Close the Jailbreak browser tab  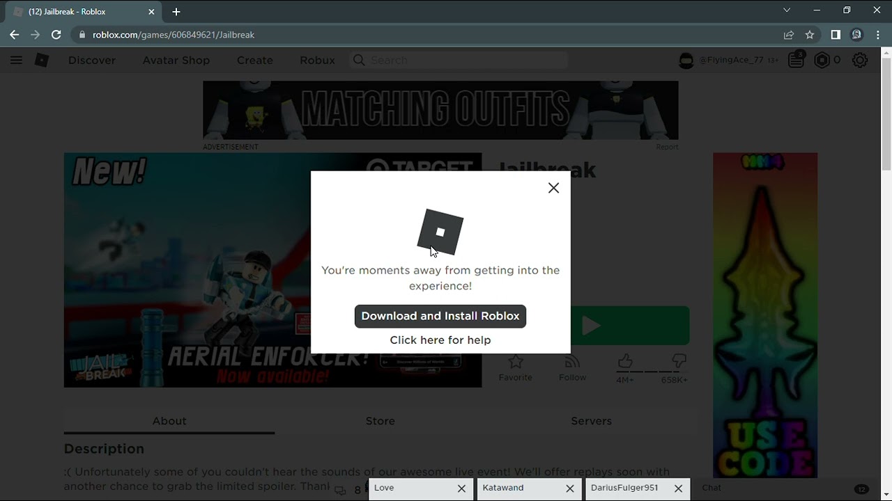point(151,12)
